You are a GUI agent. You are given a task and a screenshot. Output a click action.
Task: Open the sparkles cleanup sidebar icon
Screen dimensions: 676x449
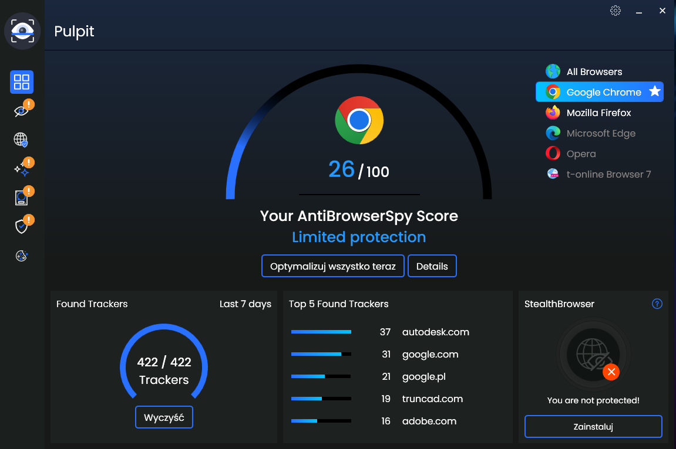pyautogui.click(x=22, y=169)
